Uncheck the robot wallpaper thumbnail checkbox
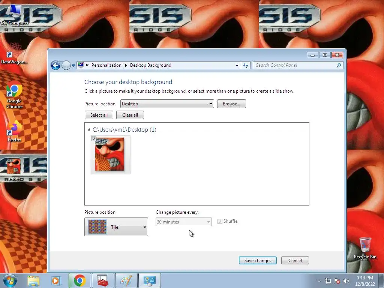Screen dimensions: 384x288 click(93, 139)
